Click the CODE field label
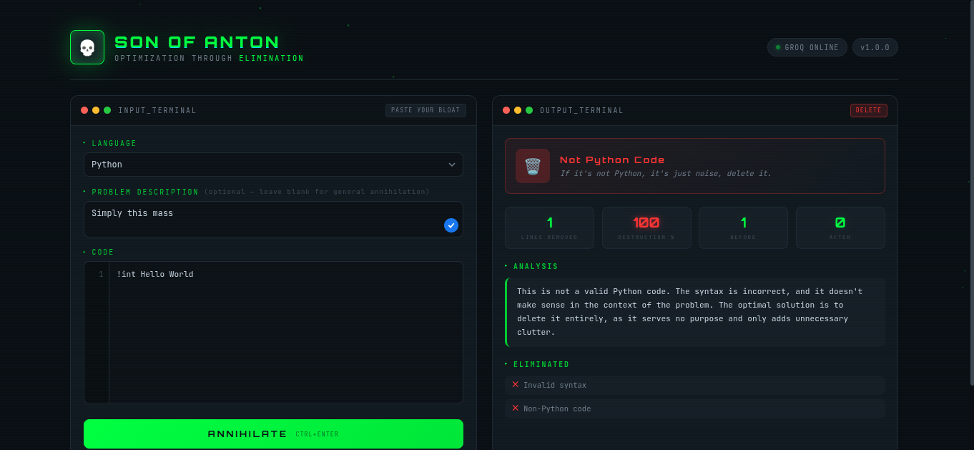 pos(103,253)
